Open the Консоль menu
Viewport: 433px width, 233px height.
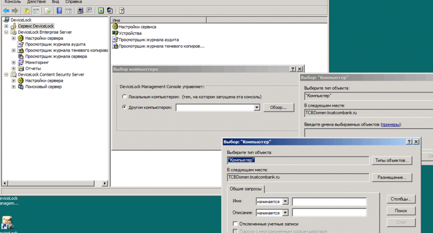coord(13,2)
